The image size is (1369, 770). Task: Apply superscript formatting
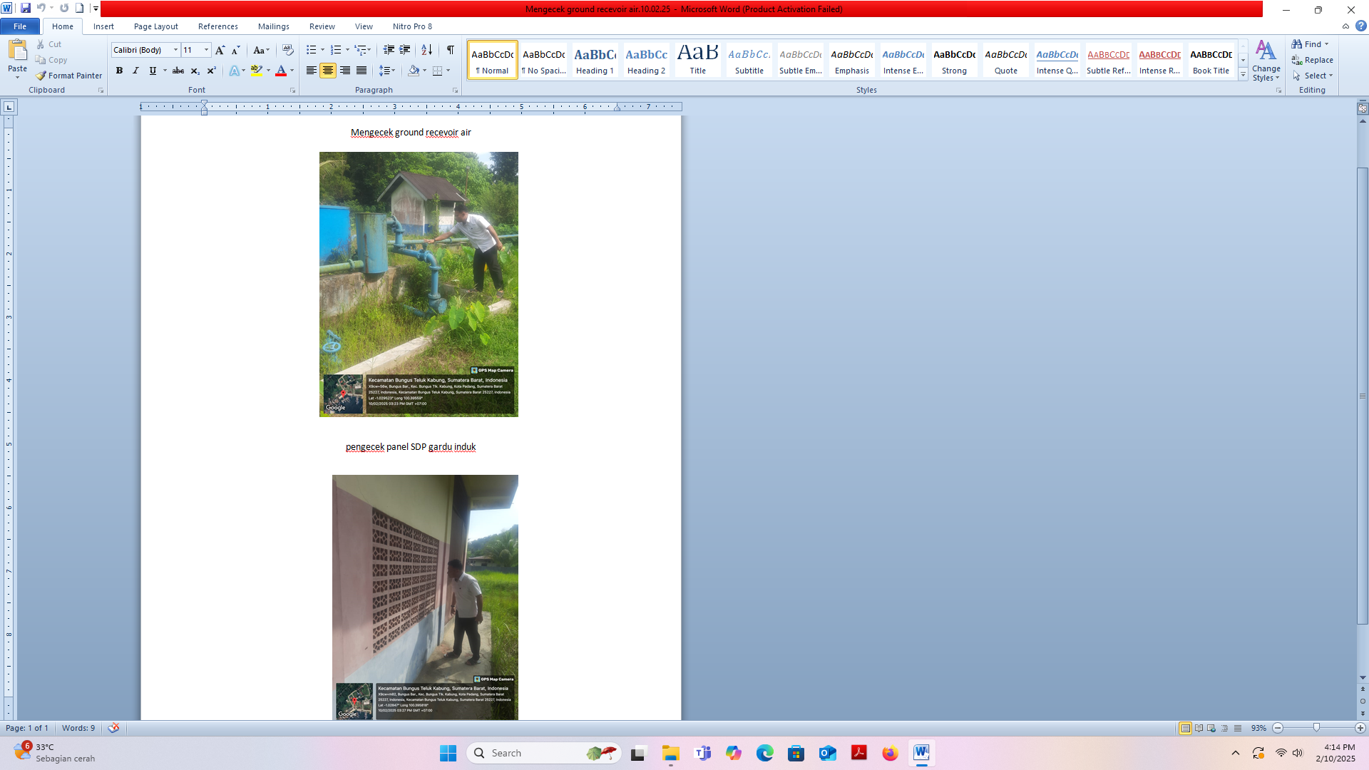211,71
